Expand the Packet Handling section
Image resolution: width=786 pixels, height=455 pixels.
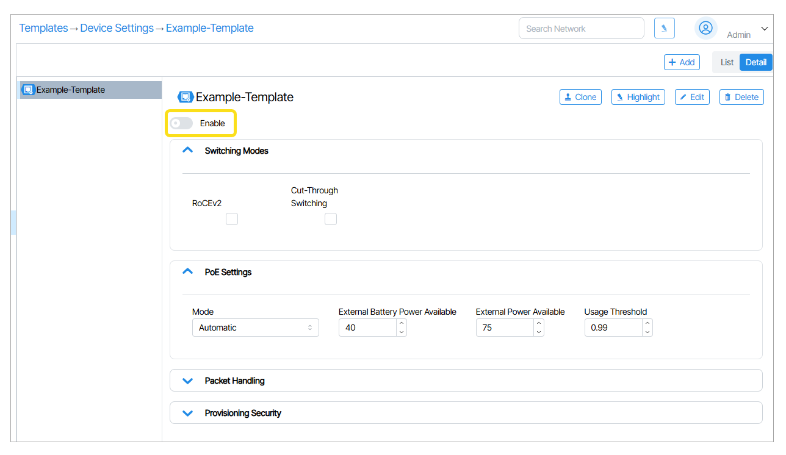188,381
